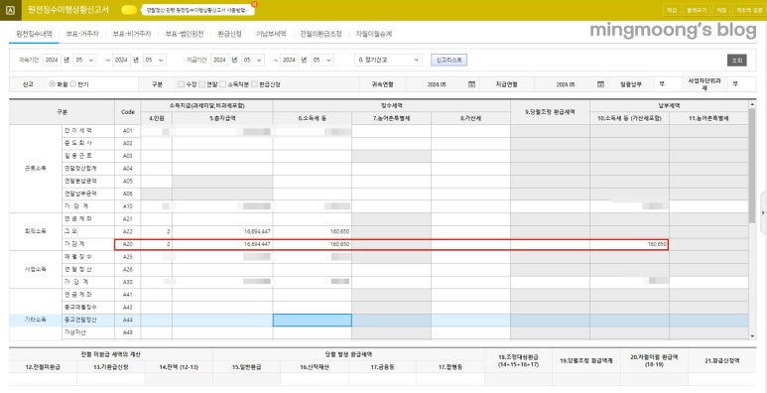Click the 불러오기 button in header
The image size is (767, 393).
(x=696, y=10)
